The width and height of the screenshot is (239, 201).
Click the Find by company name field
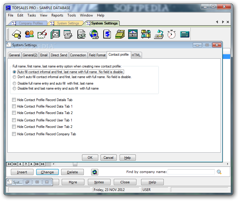pyautogui.click(x=191, y=172)
